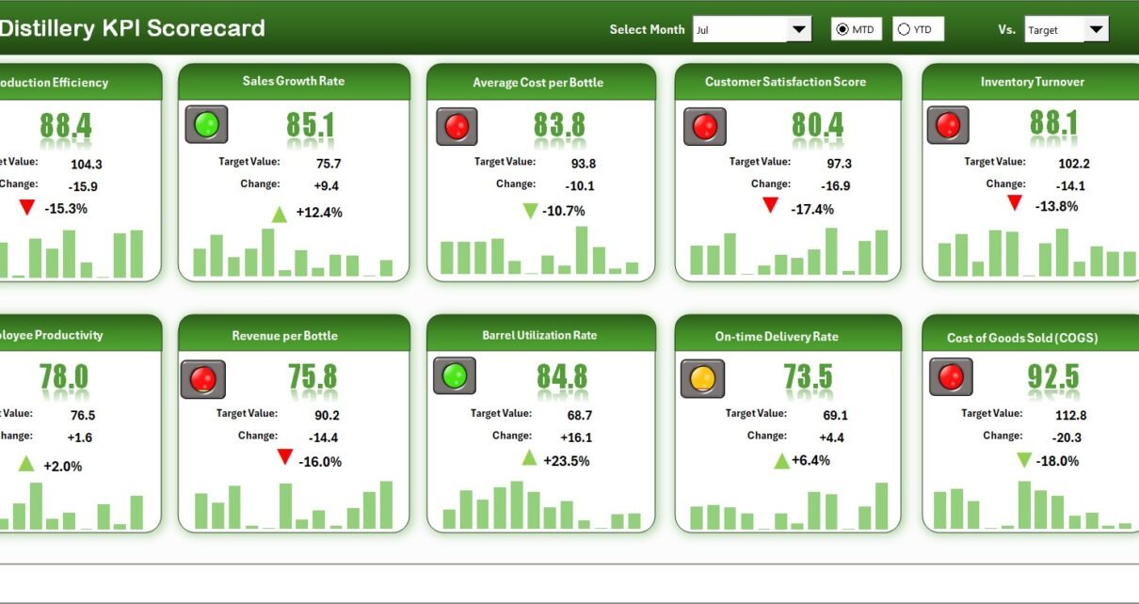Click the red status light on Customer Satisfaction Score
This screenshot has height=604, width=1139.
point(703,126)
